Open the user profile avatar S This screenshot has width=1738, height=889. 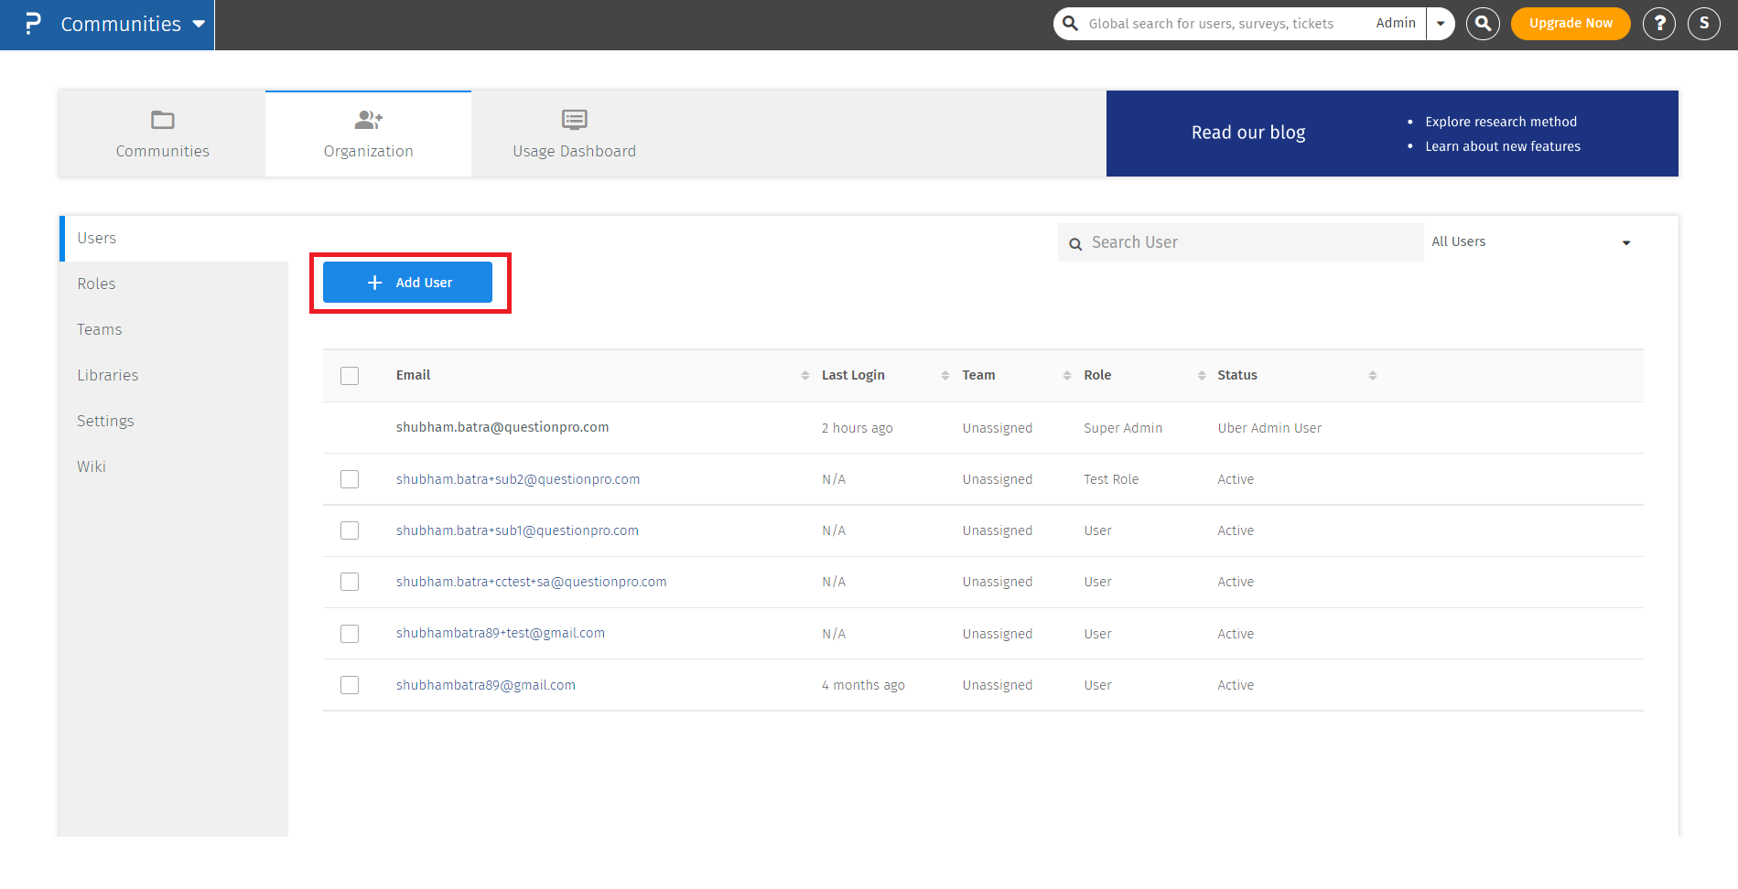(1703, 24)
